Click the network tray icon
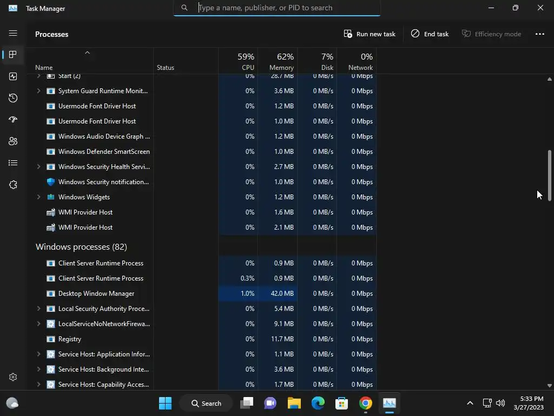Image resolution: width=554 pixels, height=416 pixels. tap(487, 403)
